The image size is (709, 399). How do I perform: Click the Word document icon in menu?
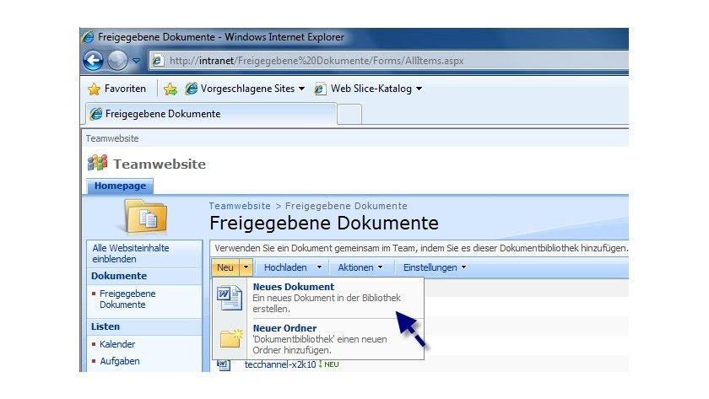230,299
